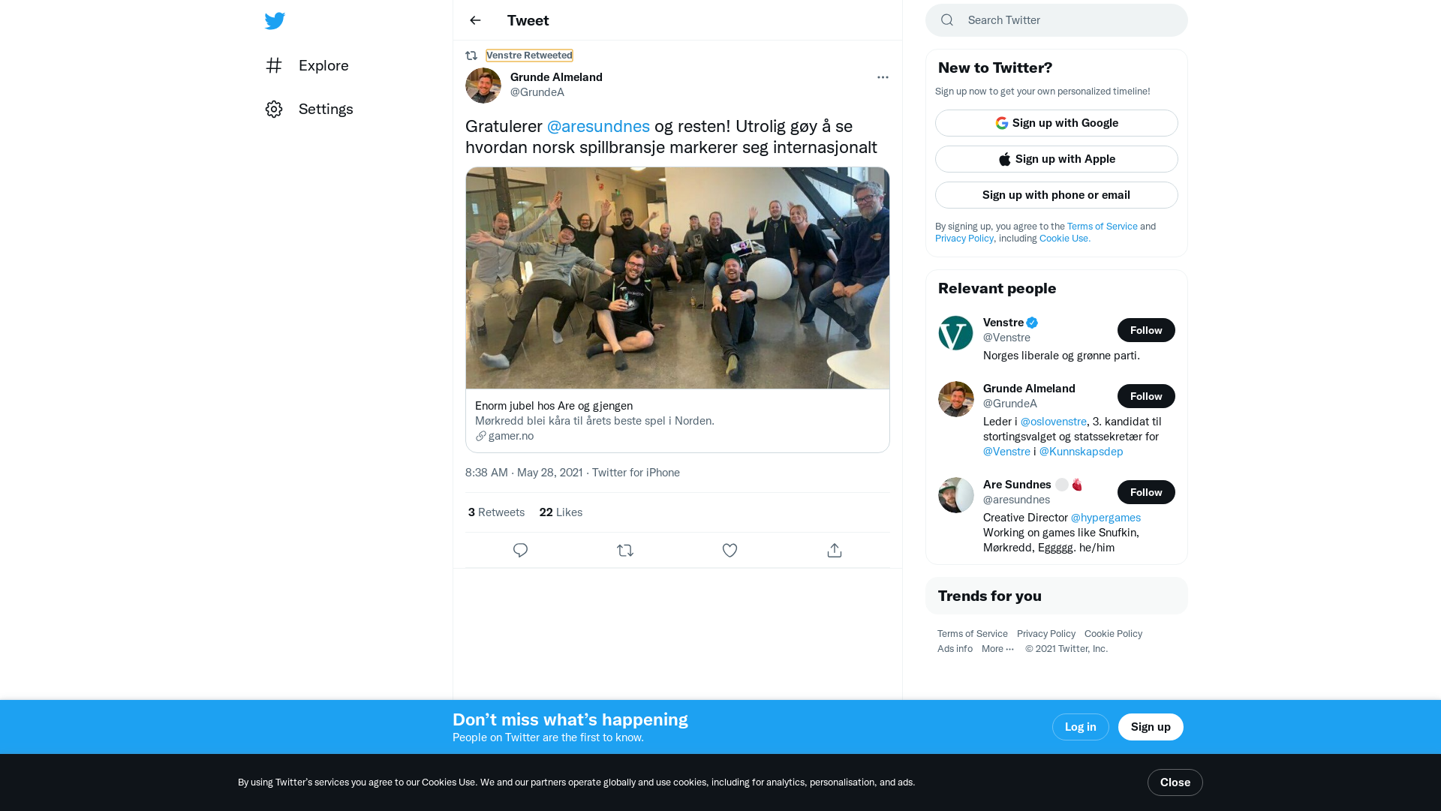Open the Venstre Retweeted link

529,56
